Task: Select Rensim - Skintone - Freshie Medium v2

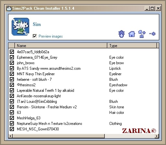Action: click(x=47, y=107)
